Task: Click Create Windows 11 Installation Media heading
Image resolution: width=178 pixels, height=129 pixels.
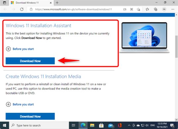Action: pyautogui.click(x=43, y=76)
